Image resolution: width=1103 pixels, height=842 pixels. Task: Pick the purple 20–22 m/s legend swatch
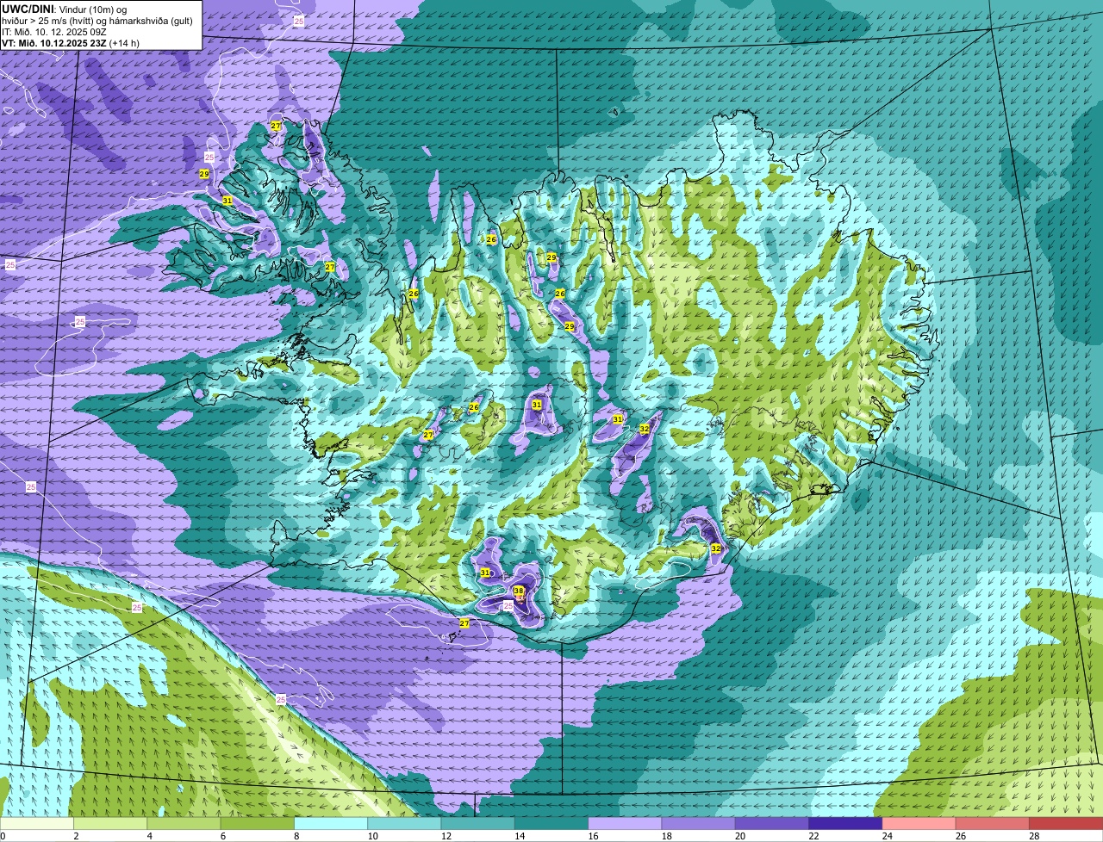[773, 824]
